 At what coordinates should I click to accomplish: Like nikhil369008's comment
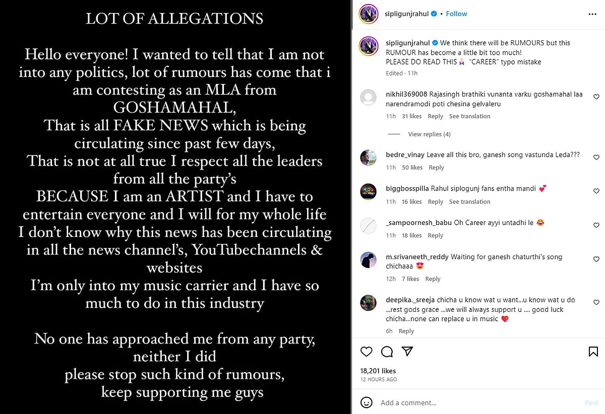[596, 97]
